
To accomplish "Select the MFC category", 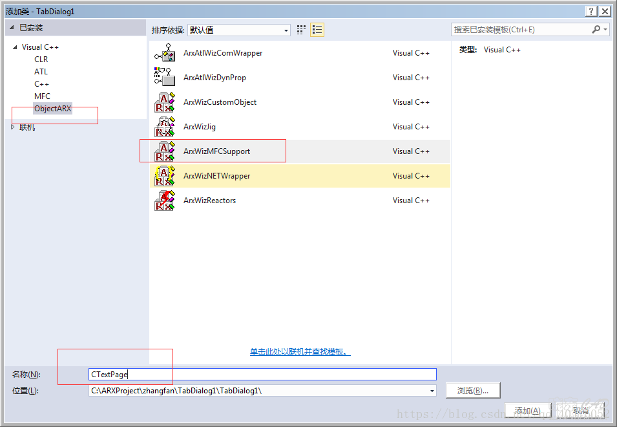I will coord(42,96).
